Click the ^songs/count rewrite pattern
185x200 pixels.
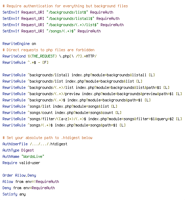(40, 113)
